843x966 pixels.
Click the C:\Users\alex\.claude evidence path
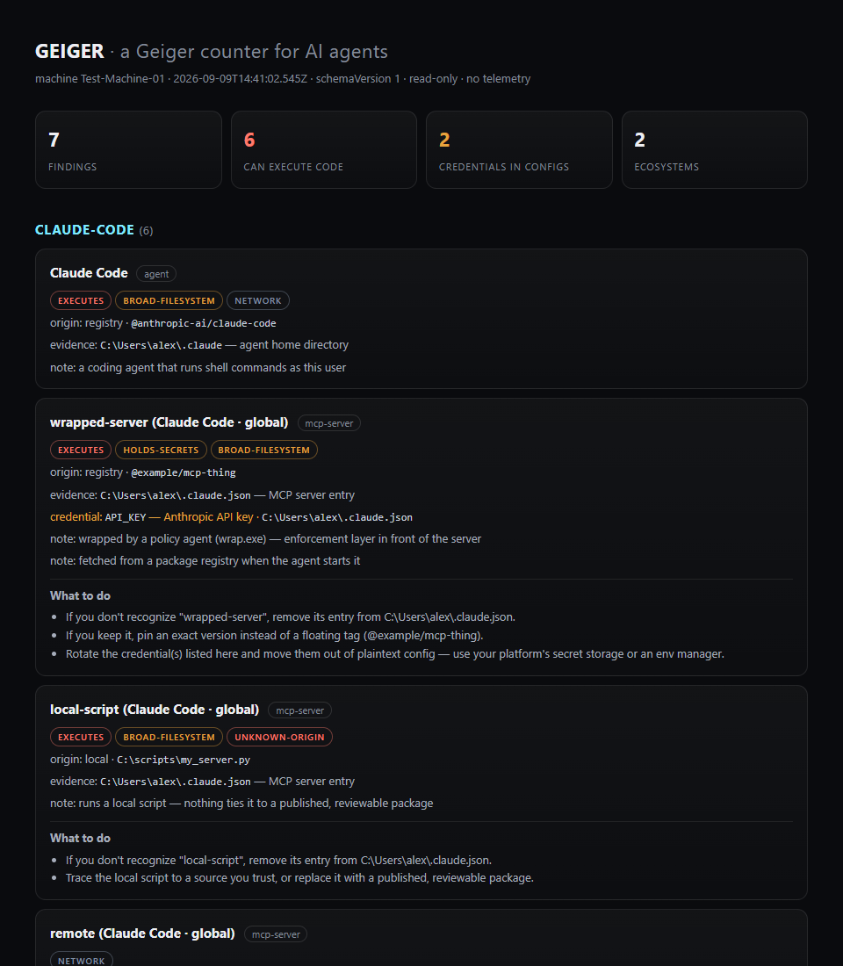(161, 346)
